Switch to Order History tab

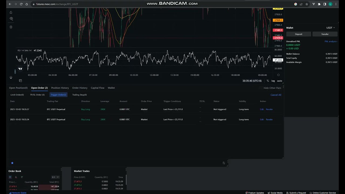(80, 88)
